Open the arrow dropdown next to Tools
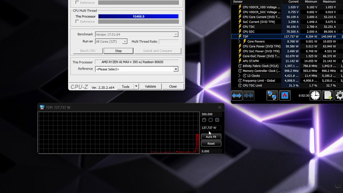The image size is (343, 193). (x=136, y=86)
